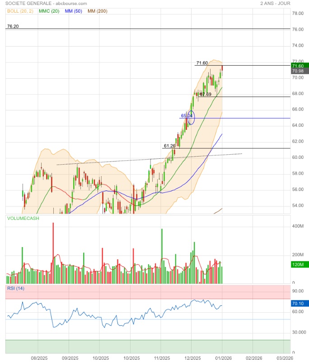Click the 71.60 horizontal line label on chart
This screenshot has width=309, height=362.
pyautogui.click(x=202, y=63)
